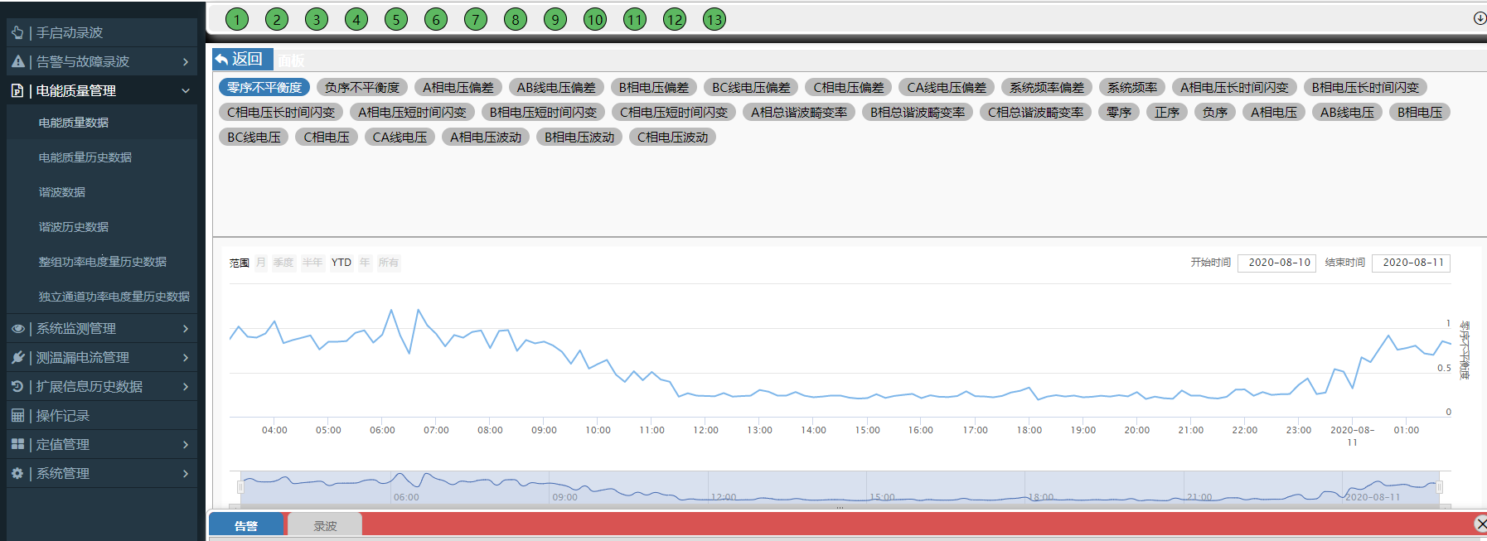1487x541 pixels.
Task: Toggle the 系统频率 data pill
Action: click(1132, 88)
